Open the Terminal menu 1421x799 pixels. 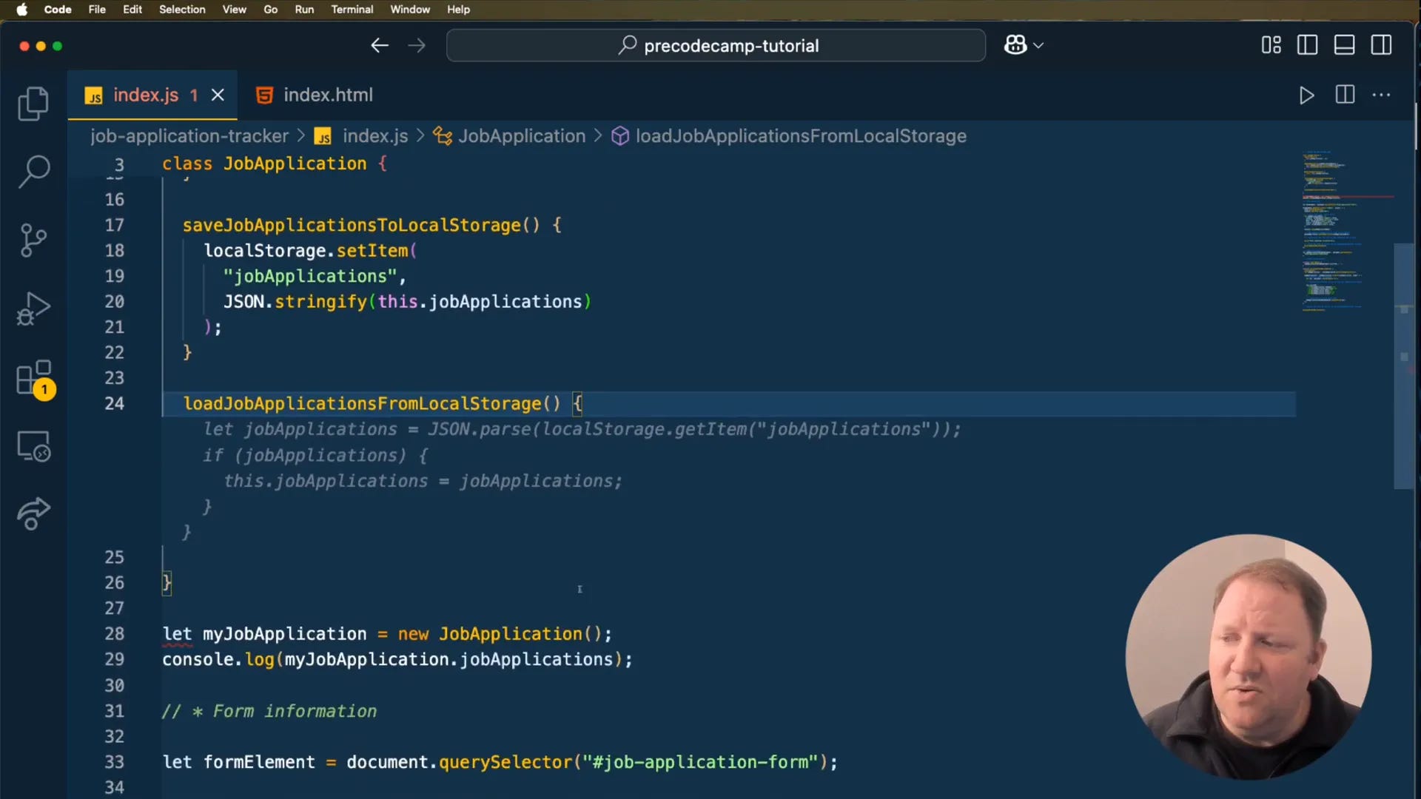[x=352, y=10]
